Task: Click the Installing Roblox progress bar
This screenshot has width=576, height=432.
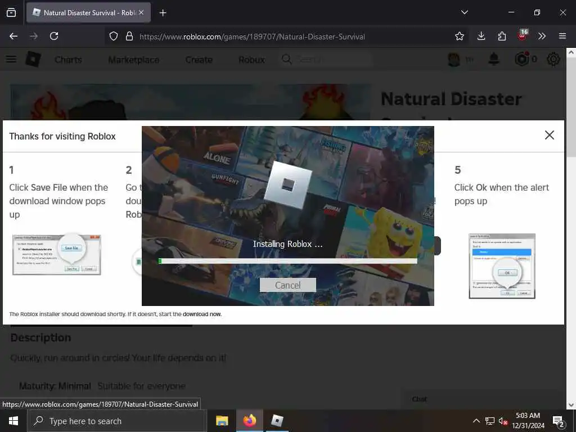Action: [x=287, y=261]
